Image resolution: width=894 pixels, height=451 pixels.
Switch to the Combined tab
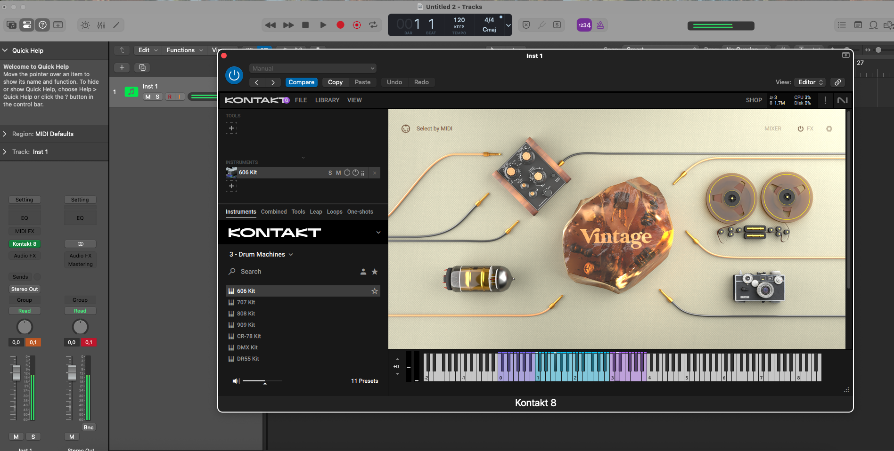274,212
